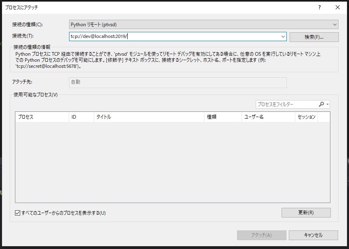The height and width of the screenshot is (249, 349).
Task: Click the magnifier icon in process filter
Action: pos(321,104)
